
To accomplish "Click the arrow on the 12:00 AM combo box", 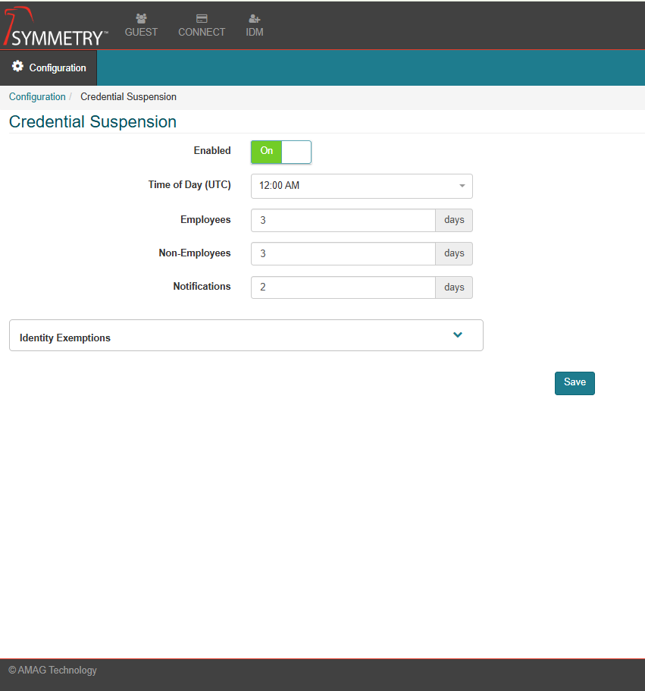I will pos(462,186).
